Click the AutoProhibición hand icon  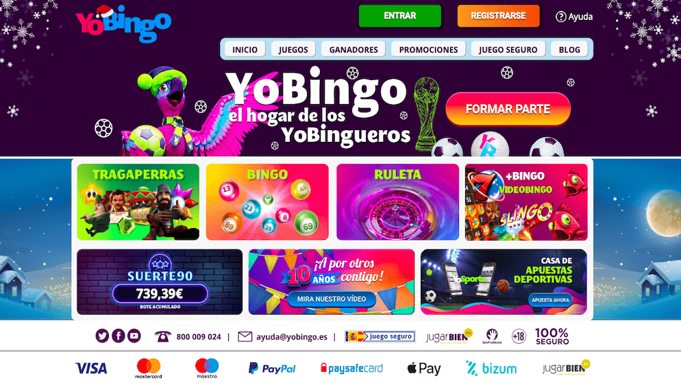(492, 336)
